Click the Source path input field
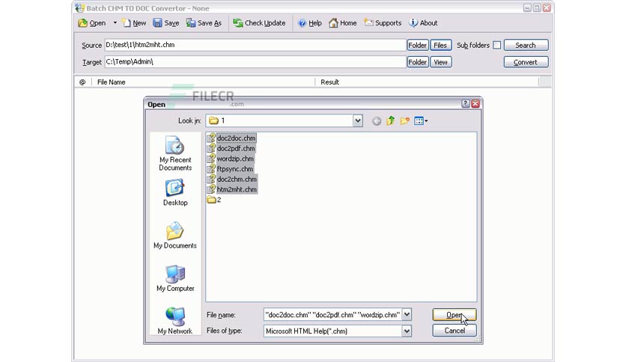The image size is (626, 362). coord(255,45)
